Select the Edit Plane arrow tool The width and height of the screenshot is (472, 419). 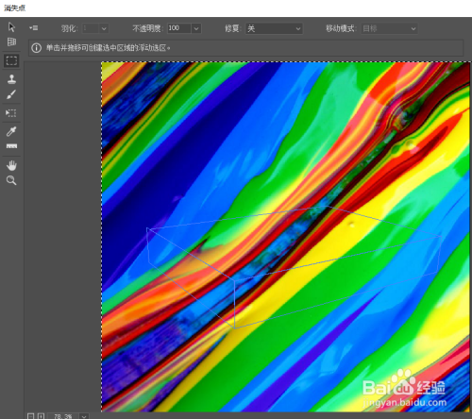(x=11, y=27)
